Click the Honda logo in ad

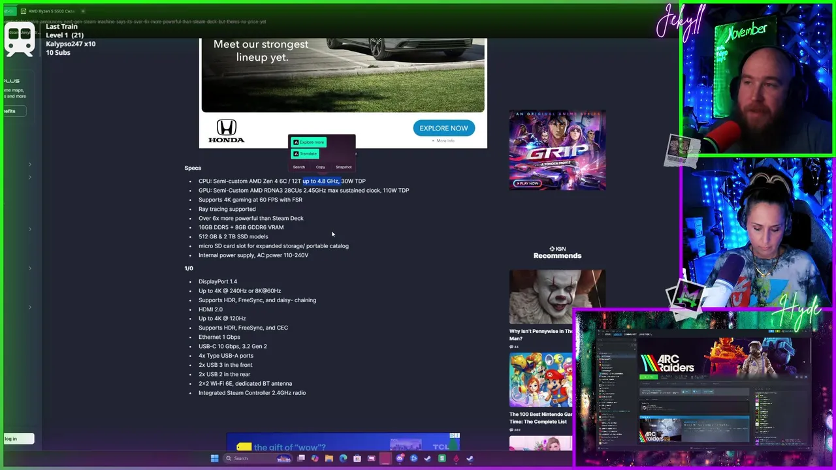(226, 131)
